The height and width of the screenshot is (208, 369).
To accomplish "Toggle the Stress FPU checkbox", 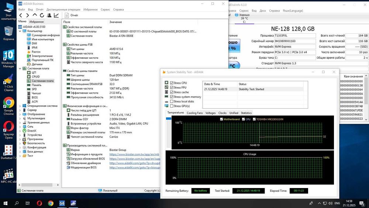I will 172,88.
